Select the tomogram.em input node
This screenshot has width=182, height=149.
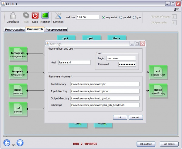click(18, 55)
